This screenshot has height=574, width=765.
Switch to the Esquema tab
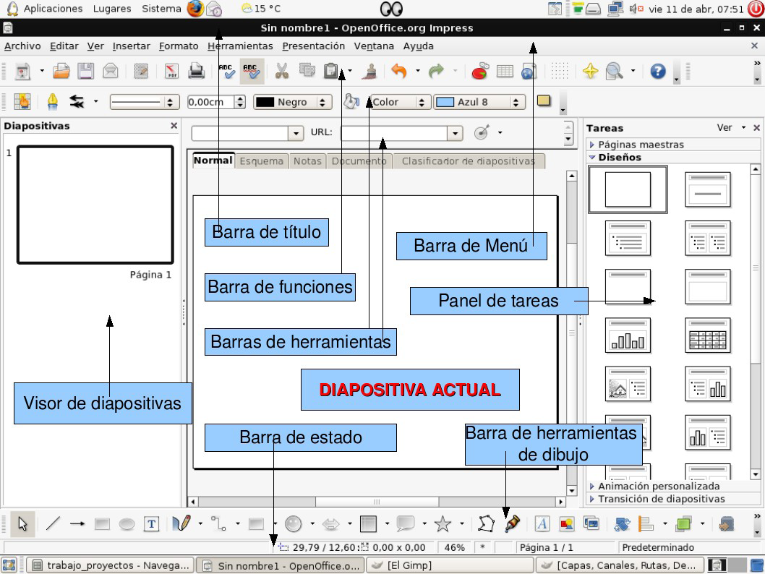click(x=261, y=160)
